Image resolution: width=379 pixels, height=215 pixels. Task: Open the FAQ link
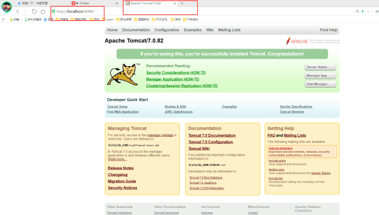tap(271, 136)
